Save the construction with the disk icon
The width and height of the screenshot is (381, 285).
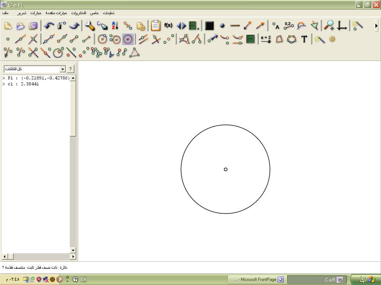(33, 26)
